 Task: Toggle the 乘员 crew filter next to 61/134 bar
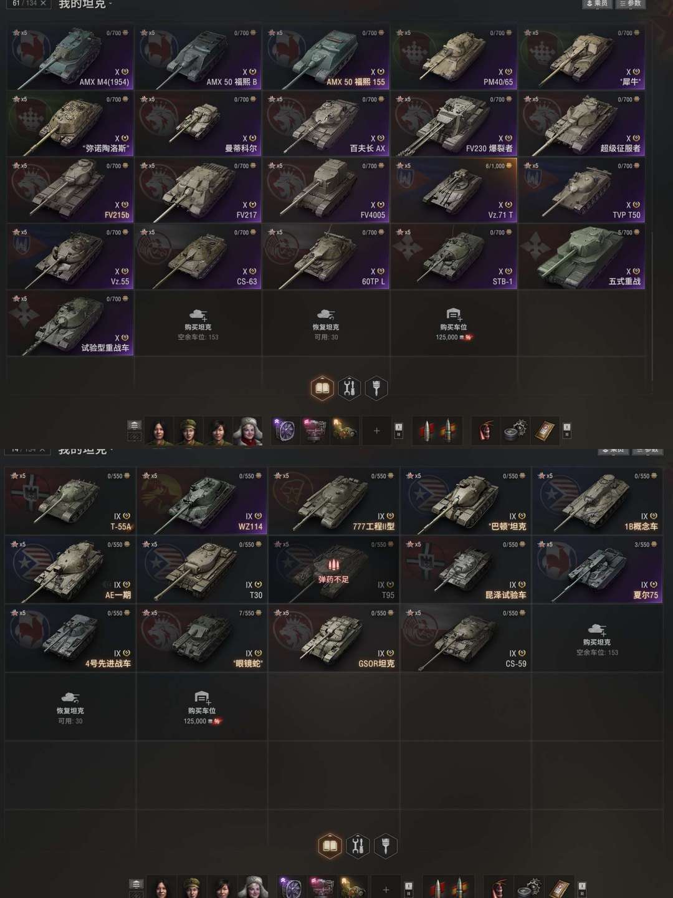coord(597,4)
